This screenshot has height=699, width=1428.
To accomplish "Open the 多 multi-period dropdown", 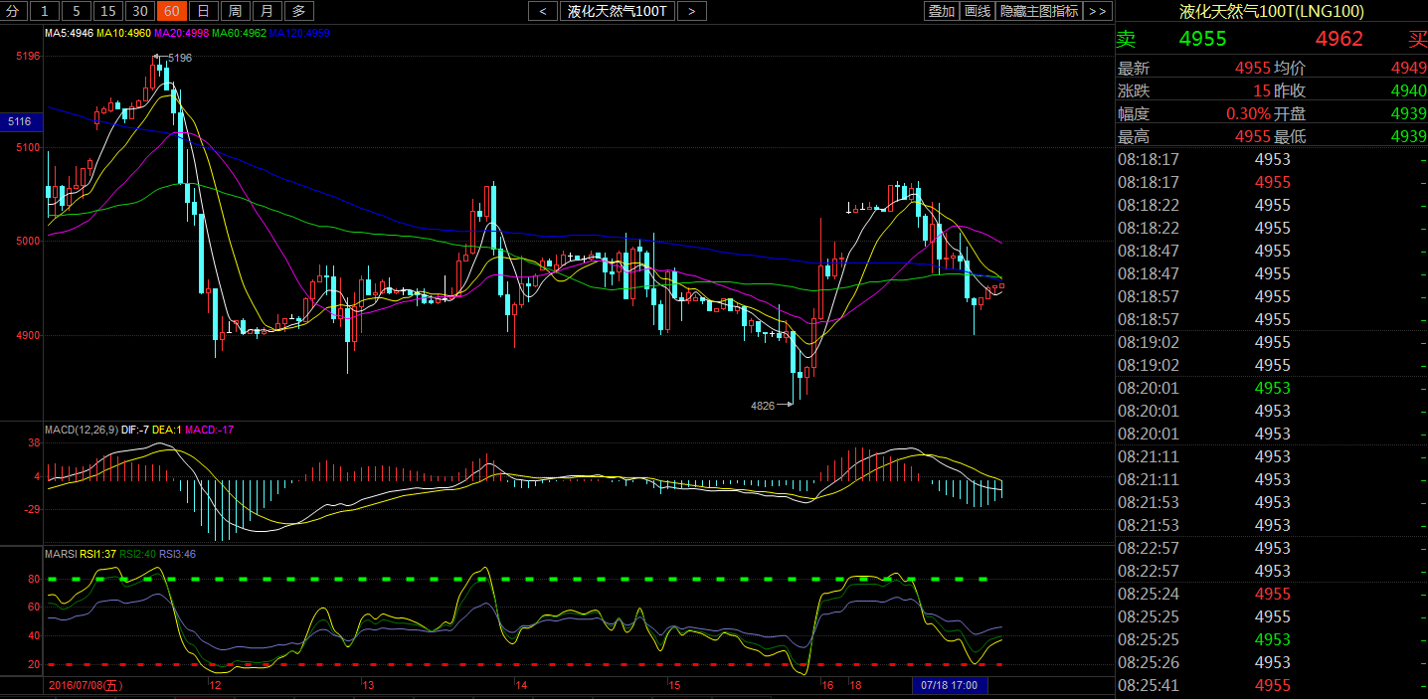I will 298,11.
